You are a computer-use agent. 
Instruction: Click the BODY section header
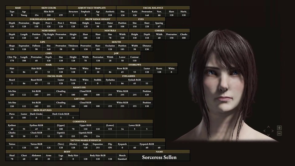(67, 152)
